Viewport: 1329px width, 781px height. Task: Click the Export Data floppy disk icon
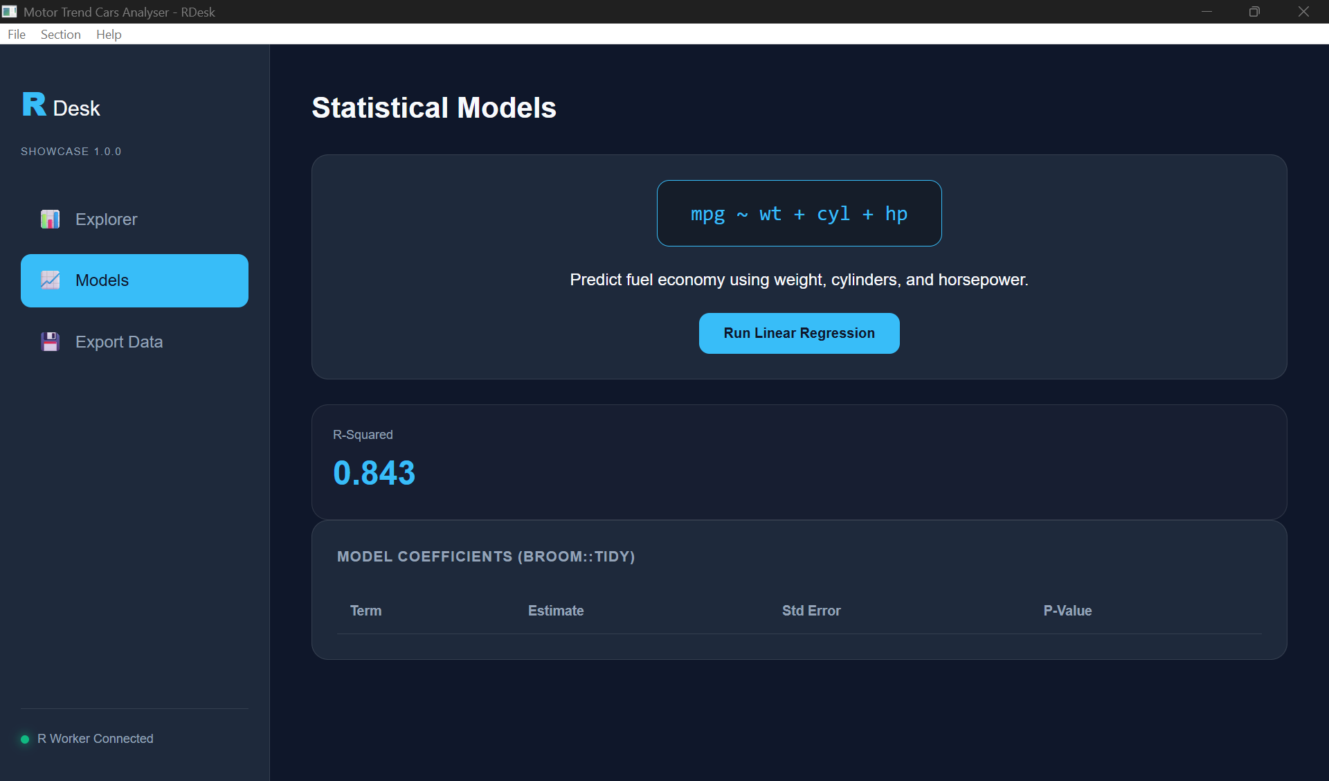49,341
